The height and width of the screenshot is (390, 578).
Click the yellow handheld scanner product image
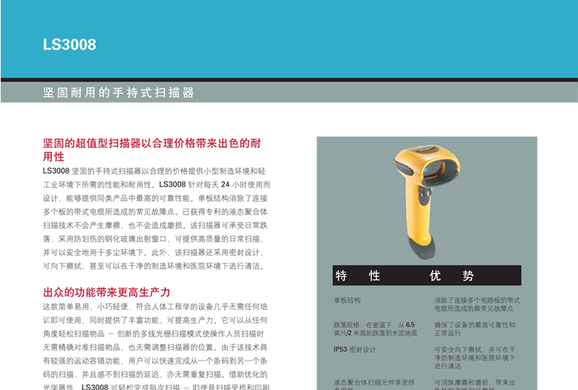pos(426,201)
